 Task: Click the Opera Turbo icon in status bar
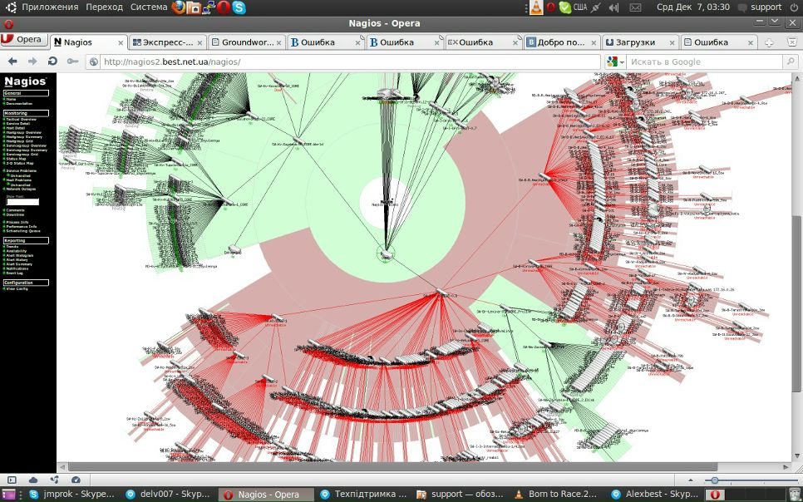coord(76,480)
